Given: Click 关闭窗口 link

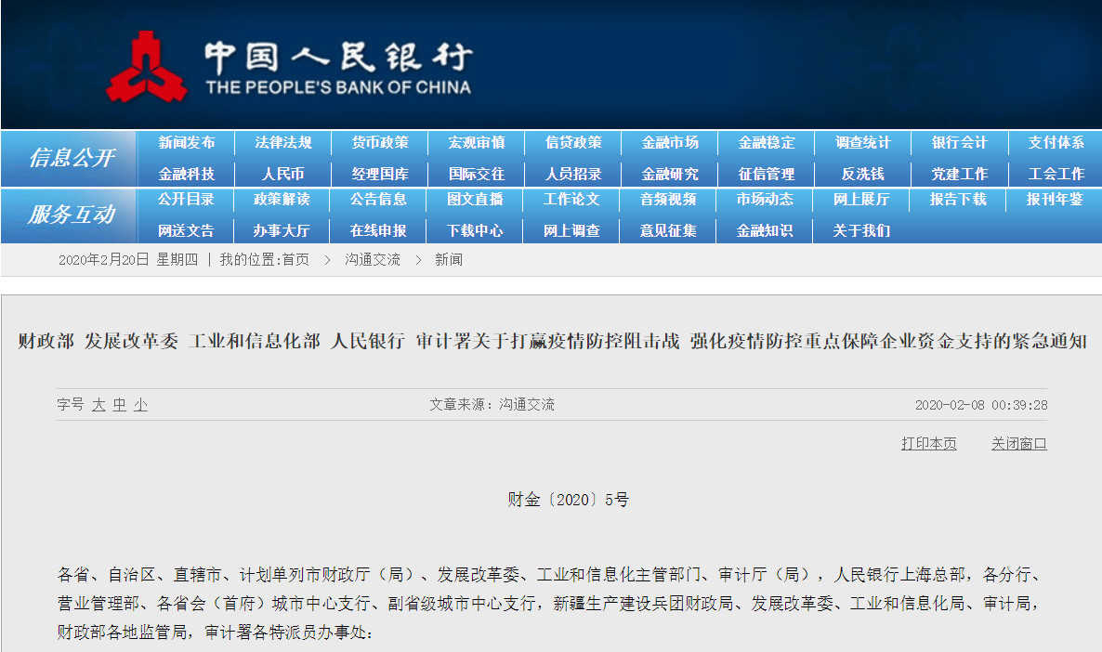Looking at the screenshot, I should [x=1018, y=444].
